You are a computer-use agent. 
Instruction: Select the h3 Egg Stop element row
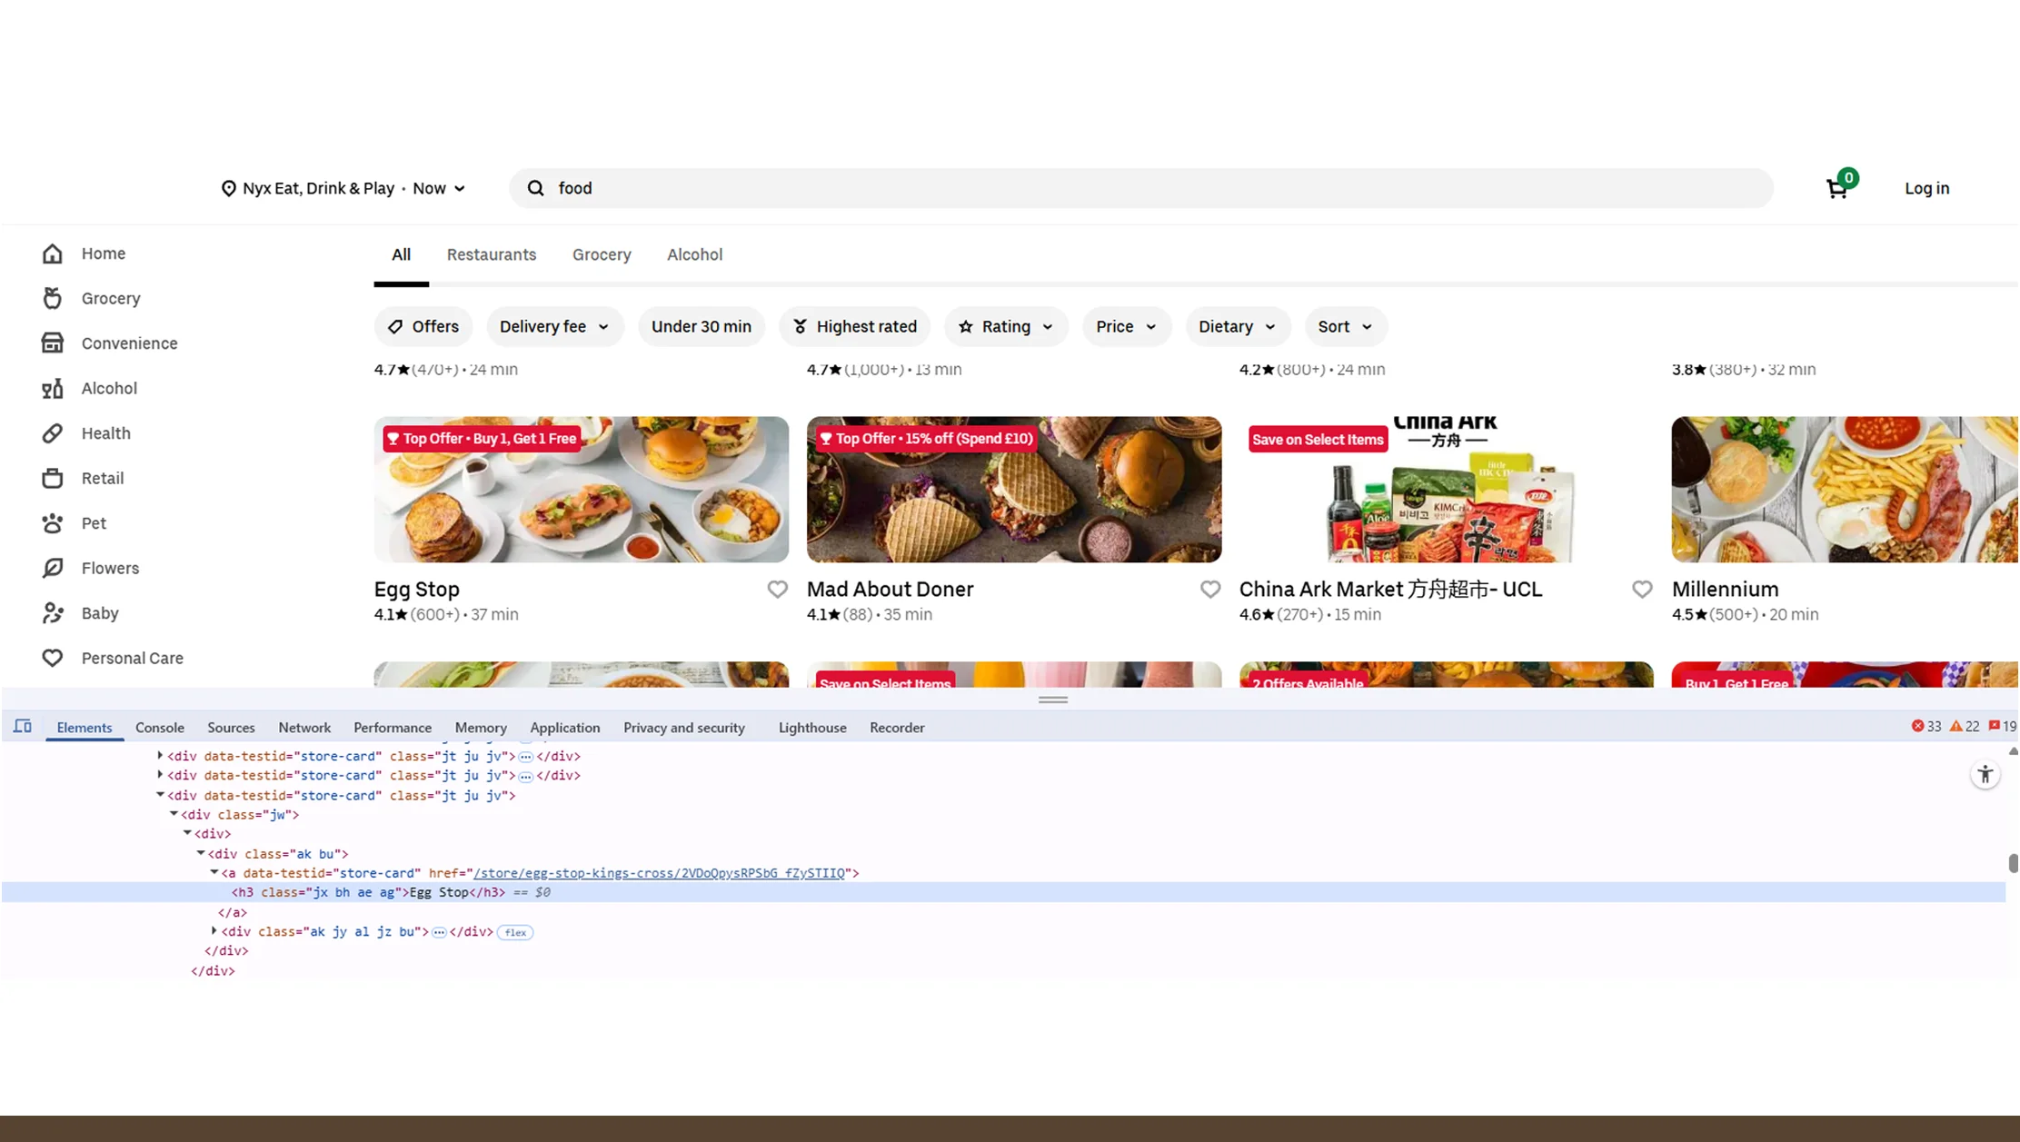coord(1003,892)
